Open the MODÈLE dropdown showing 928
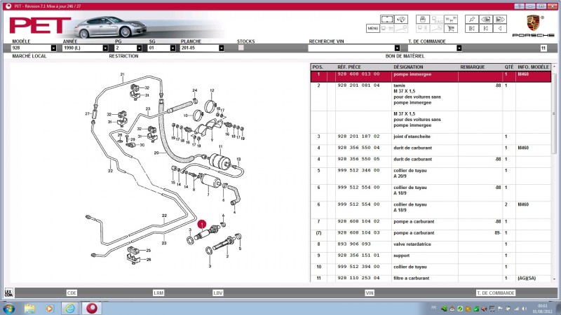Image resolution: width=561 pixels, height=315 pixels. coord(54,48)
